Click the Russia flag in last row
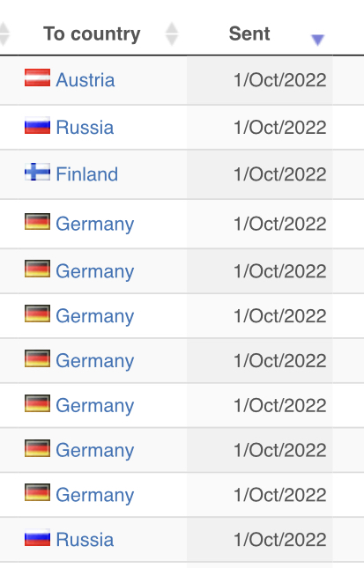Viewport: 364px width, 568px height. click(x=37, y=537)
